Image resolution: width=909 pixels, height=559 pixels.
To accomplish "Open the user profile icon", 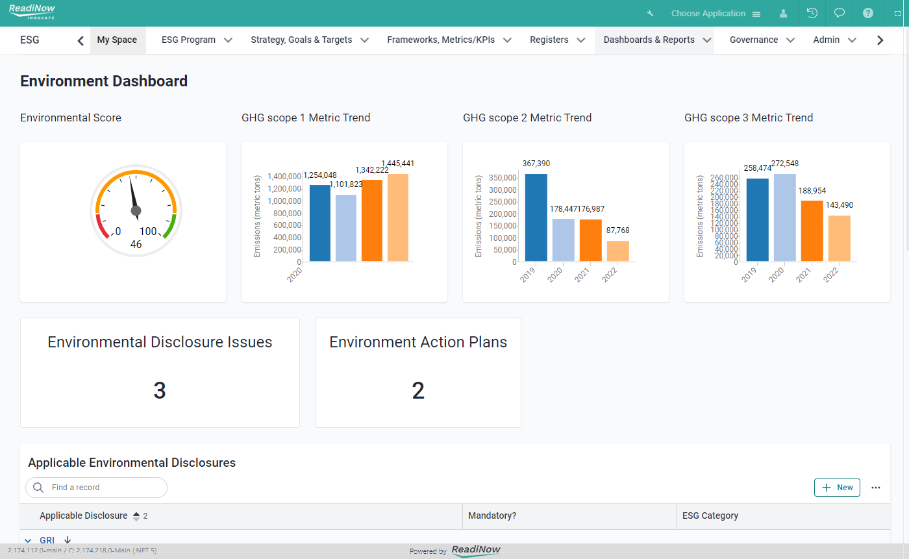I will [783, 13].
